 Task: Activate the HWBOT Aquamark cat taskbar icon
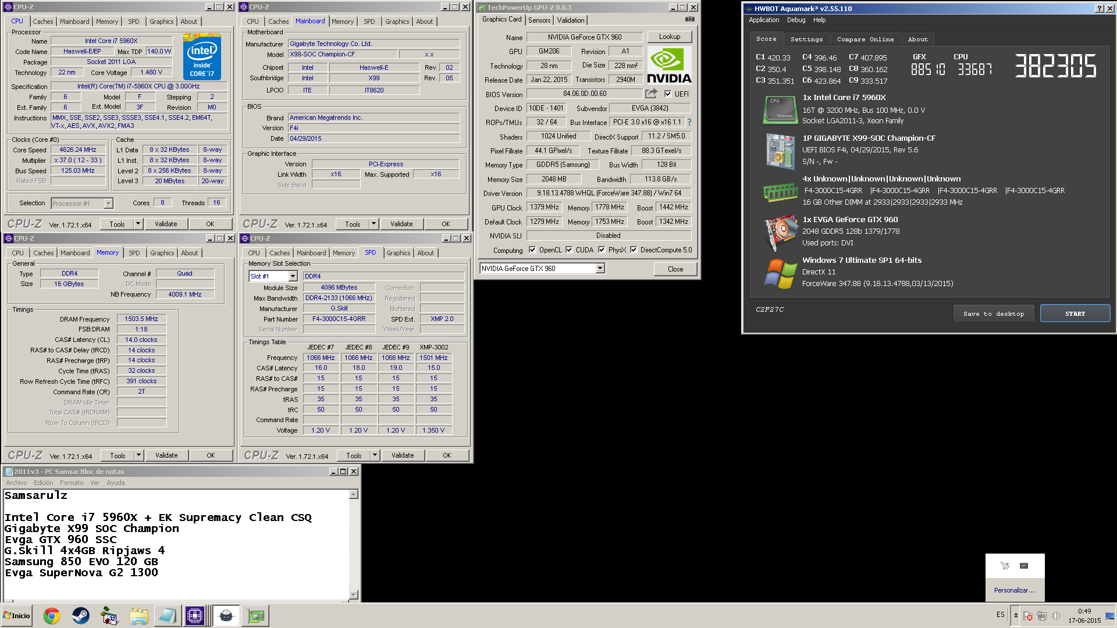click(x=226, y=616)
